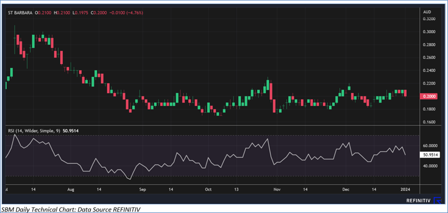
Task: Click the blue corner icon beside REFINITIV
Action: pos(437,200)
